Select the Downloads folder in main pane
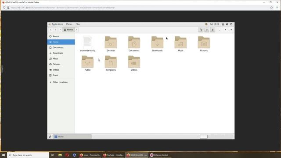The height and width of the screenshot is (158, 281). pos(157,42)
